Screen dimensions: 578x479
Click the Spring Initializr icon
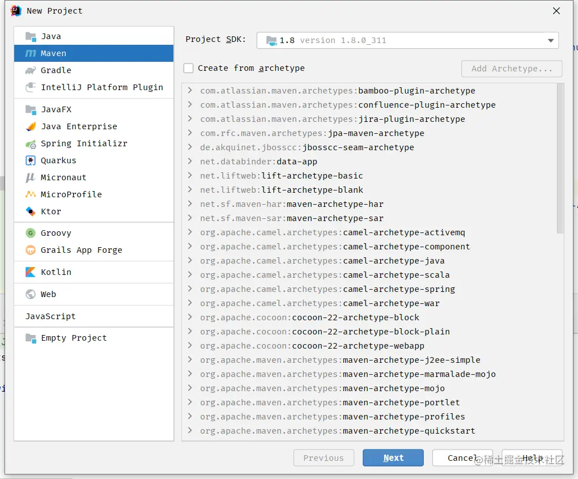point(31,144)
